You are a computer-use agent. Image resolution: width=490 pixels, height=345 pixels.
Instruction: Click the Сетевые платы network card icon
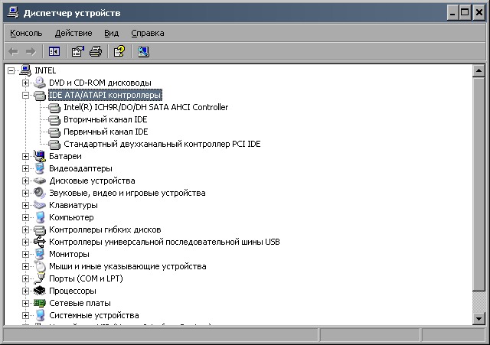coord(40,303)
